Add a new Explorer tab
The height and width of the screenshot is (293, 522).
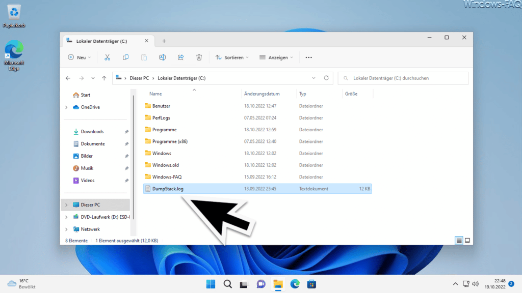(x=164, y=41)
